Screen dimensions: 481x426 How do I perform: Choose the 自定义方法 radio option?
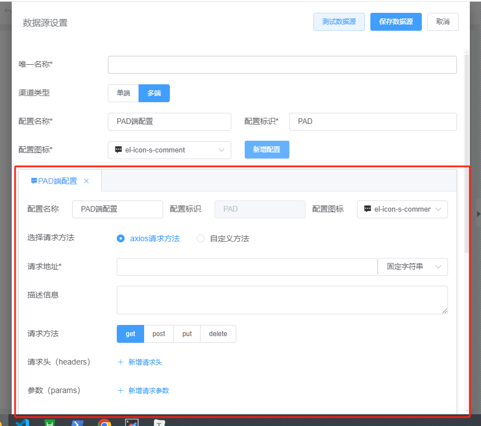201,238
